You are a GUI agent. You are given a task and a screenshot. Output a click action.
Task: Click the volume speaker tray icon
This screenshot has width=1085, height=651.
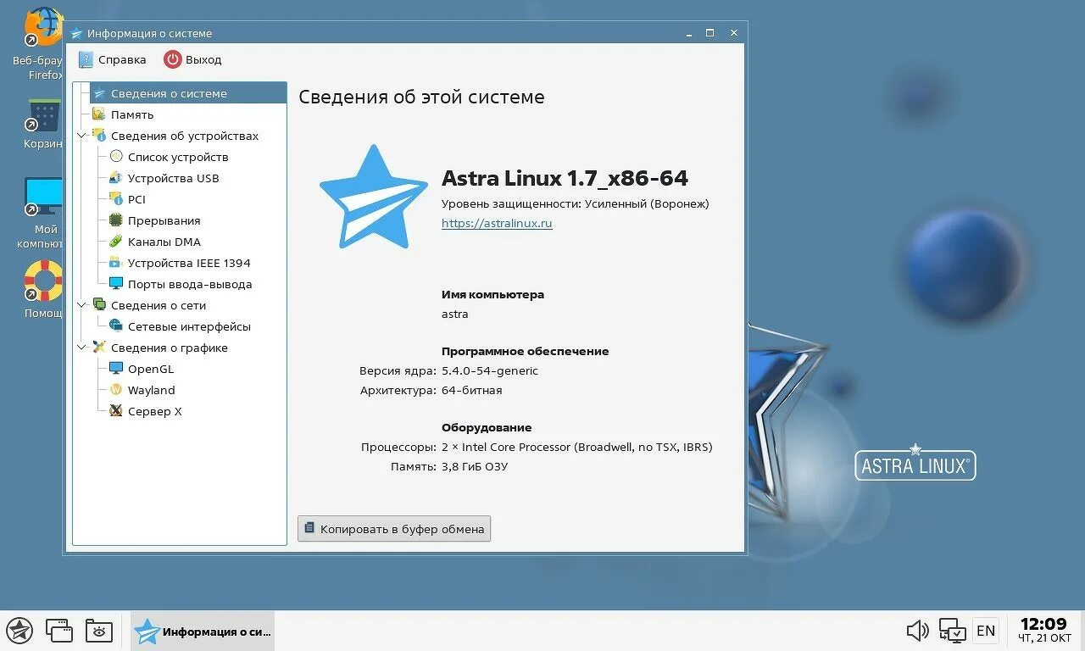click(917, 631)
